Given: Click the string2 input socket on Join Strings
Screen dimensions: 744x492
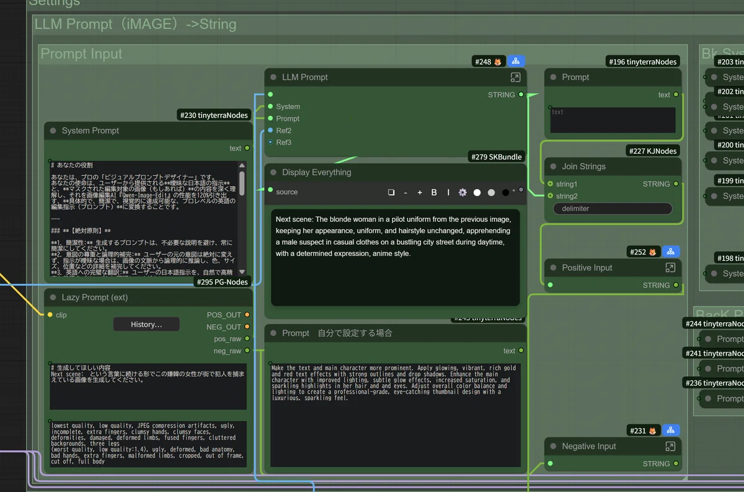Looking at the screenshot, I should point(550,196).
